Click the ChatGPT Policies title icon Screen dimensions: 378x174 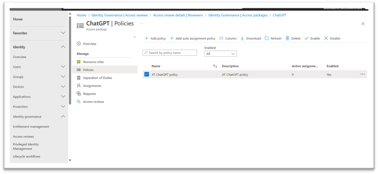pyautogui.click(x=80, y=25)
